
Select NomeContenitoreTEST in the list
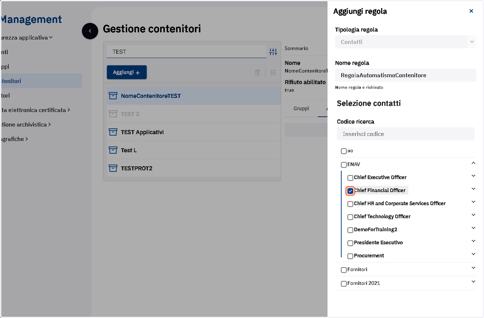(194, 96)
